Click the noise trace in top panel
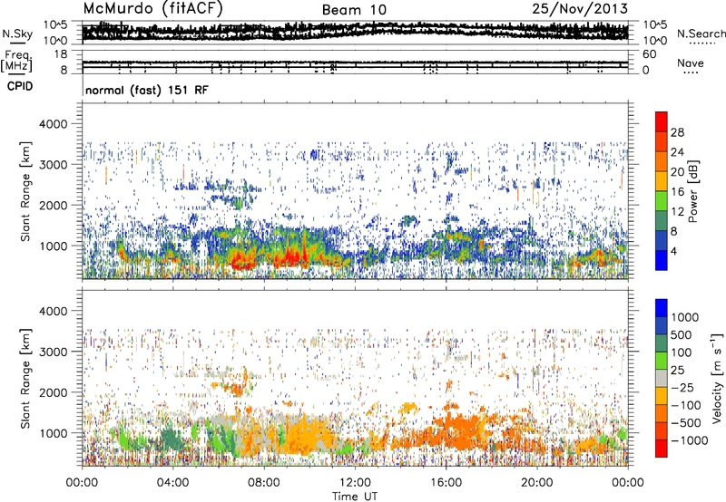 (x=355, y=32)
